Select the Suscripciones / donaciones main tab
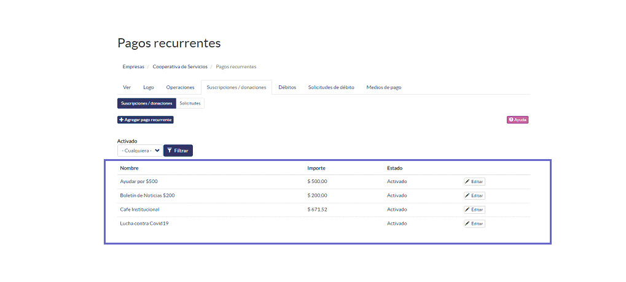The height and width of the screenshot is (282, 626). click(x=237, y=87)
